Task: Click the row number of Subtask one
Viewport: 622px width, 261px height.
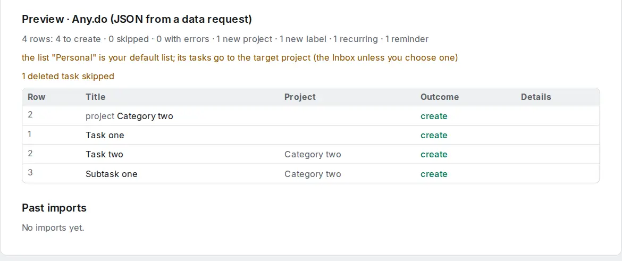Action: pyautogui.click(x=30, y=173)
